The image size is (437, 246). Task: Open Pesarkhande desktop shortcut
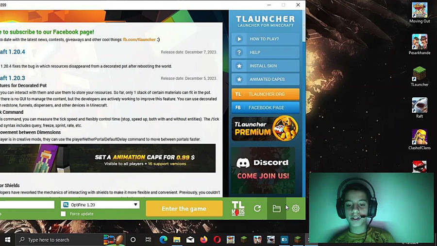pyautogui.click(x=420, y=44)
